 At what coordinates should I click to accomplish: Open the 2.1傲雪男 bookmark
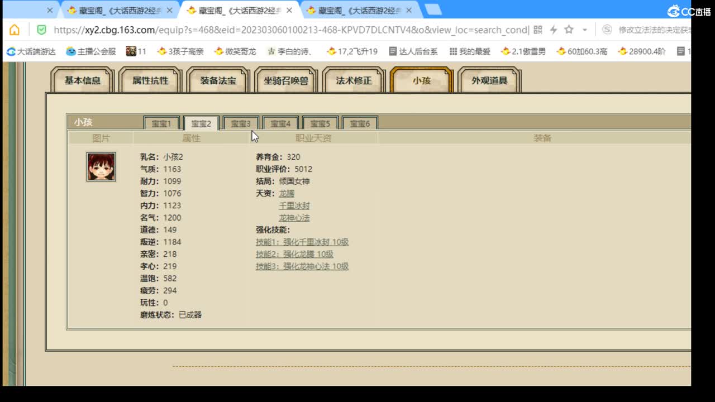tap(523, 51)
